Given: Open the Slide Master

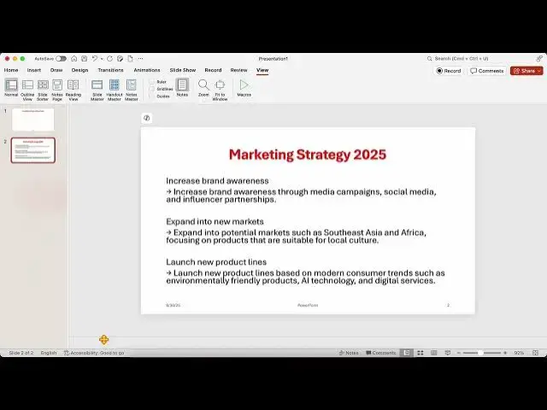Looking at the screenshot, I should (x=97, y=90).
